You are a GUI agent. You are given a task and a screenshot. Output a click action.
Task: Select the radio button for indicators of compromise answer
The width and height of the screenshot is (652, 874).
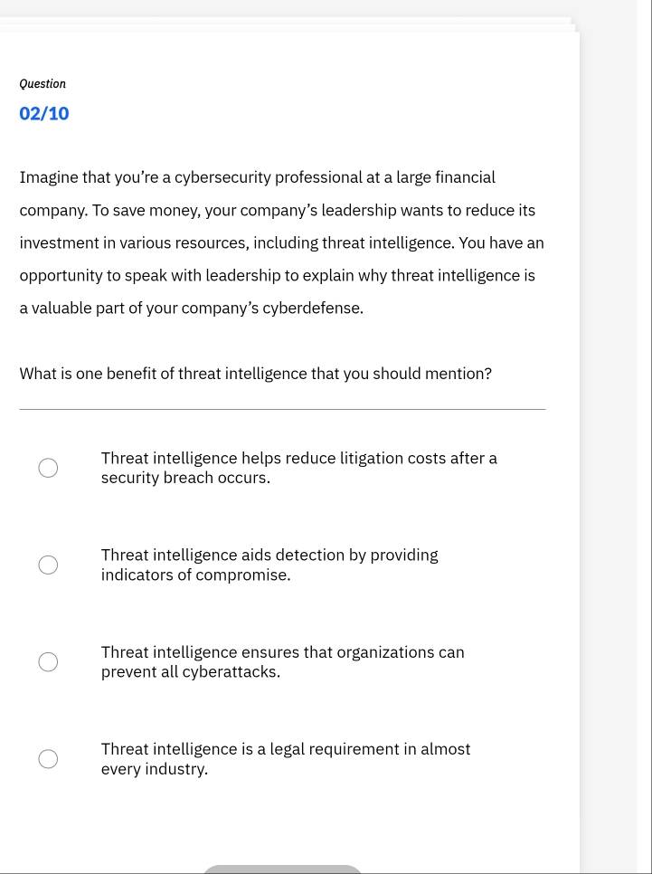(x=48, y=565)
